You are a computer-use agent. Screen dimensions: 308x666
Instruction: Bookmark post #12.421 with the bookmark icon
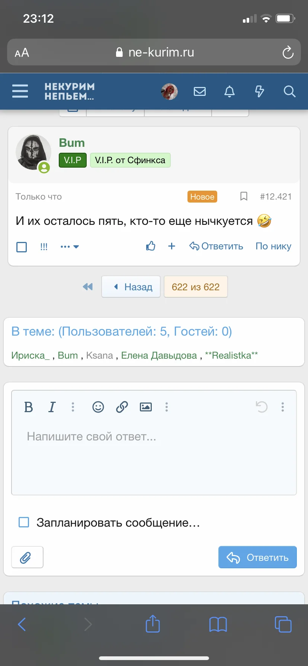(x=244, y=196)
